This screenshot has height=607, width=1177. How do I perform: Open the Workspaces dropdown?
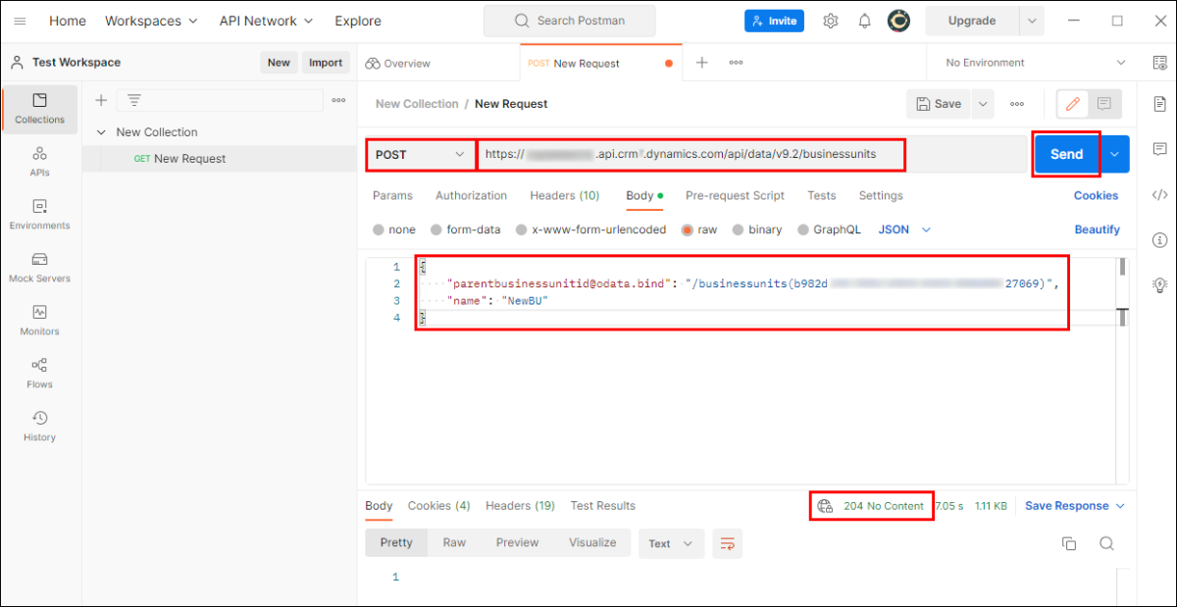coord(151,21)
